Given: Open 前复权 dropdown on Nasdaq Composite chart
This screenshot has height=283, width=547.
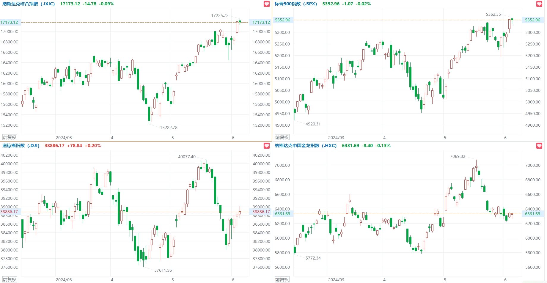Looking at the screenshot, I should tap(10, 137).
